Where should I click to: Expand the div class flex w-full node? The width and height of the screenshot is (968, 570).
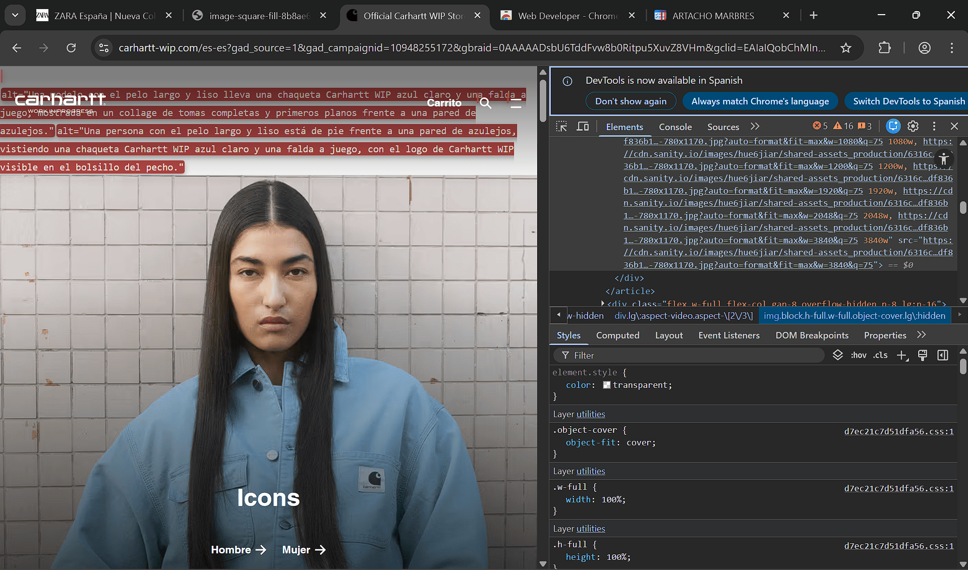(x=603, y=303)
